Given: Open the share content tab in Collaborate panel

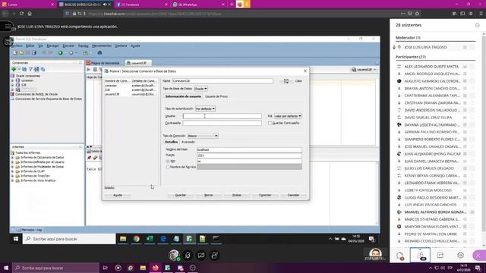Looking at the screenshot, I should point(440,256).
